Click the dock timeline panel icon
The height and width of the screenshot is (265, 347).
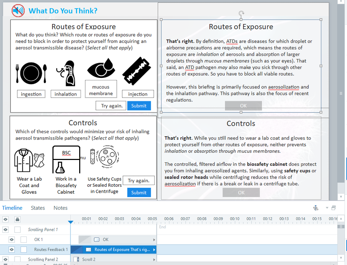316,208
